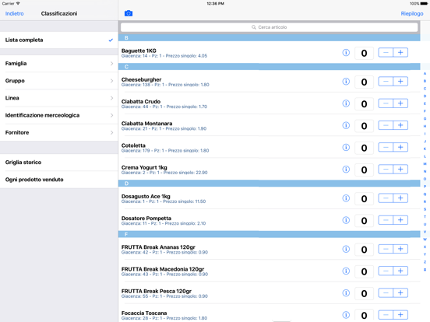Jump to letter M in index
Viewport: 430px width, 322px height.
tap(425, 164)
